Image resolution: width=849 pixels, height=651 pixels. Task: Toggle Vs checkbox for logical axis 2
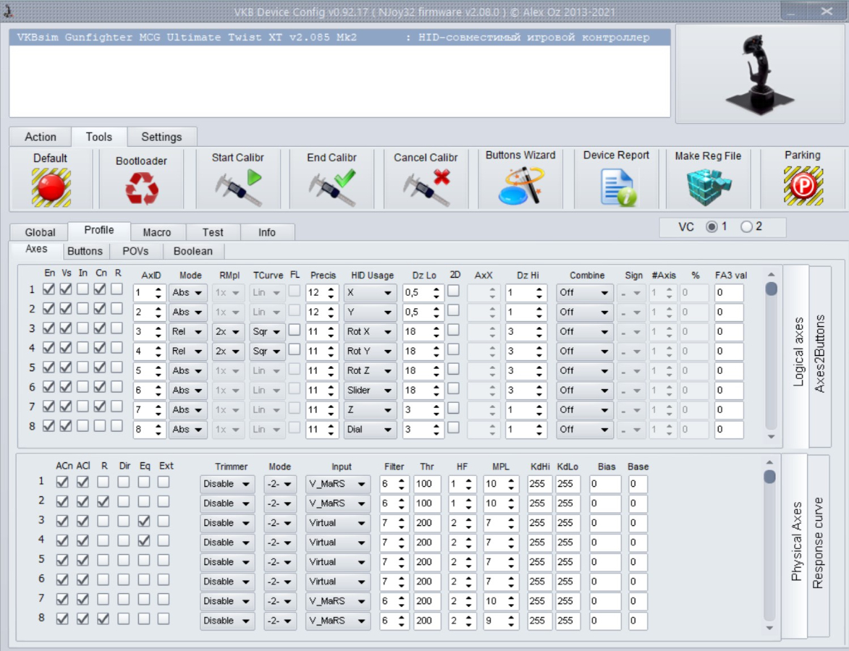tap(66, 308)
